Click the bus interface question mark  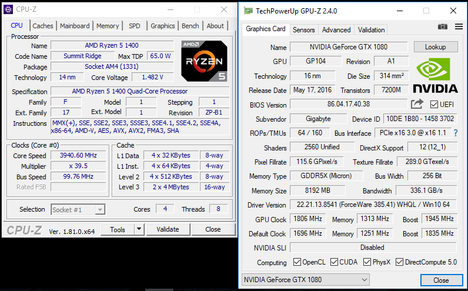pos(456,133)
